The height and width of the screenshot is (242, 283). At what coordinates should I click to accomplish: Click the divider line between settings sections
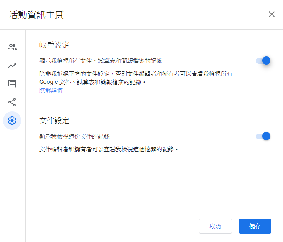coord(161,105)
